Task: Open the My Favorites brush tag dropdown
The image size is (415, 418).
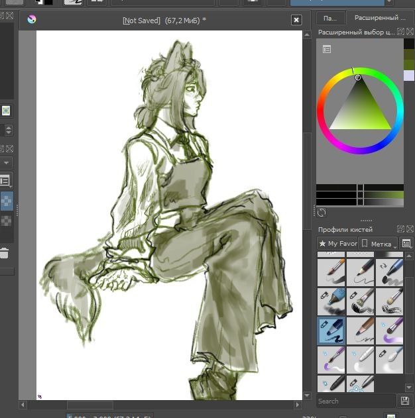Action: point(337,244)
